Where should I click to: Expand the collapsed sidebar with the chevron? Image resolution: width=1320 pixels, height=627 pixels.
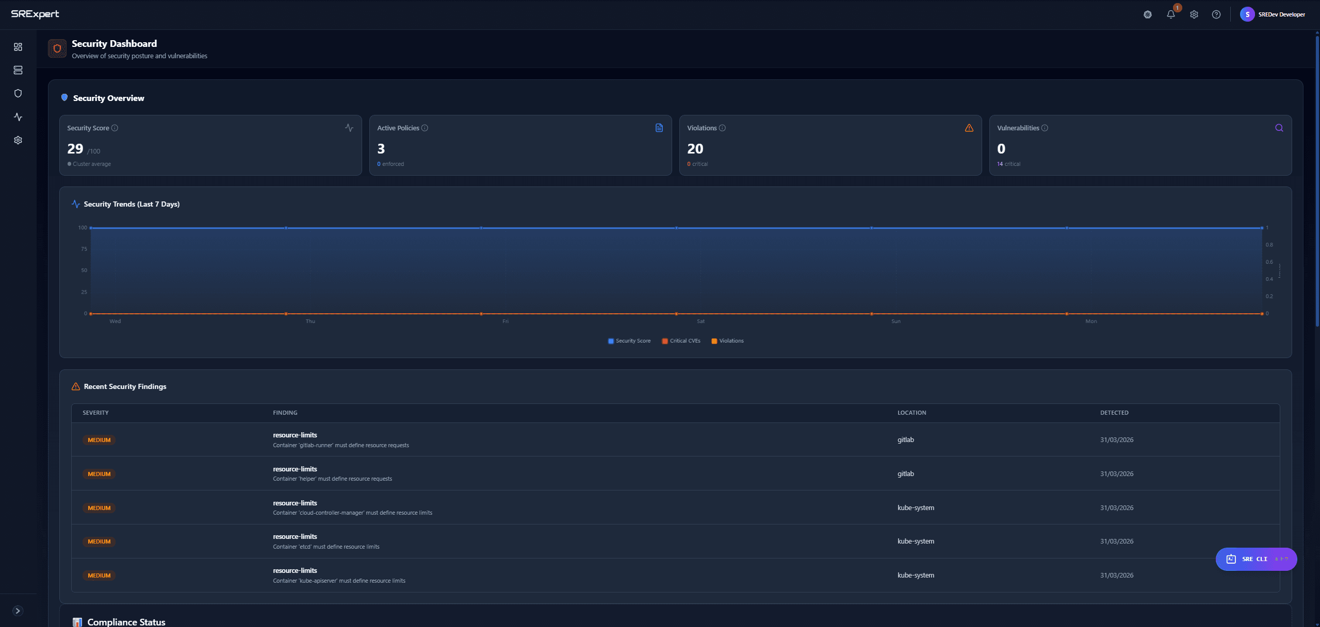tap(18, 610)
